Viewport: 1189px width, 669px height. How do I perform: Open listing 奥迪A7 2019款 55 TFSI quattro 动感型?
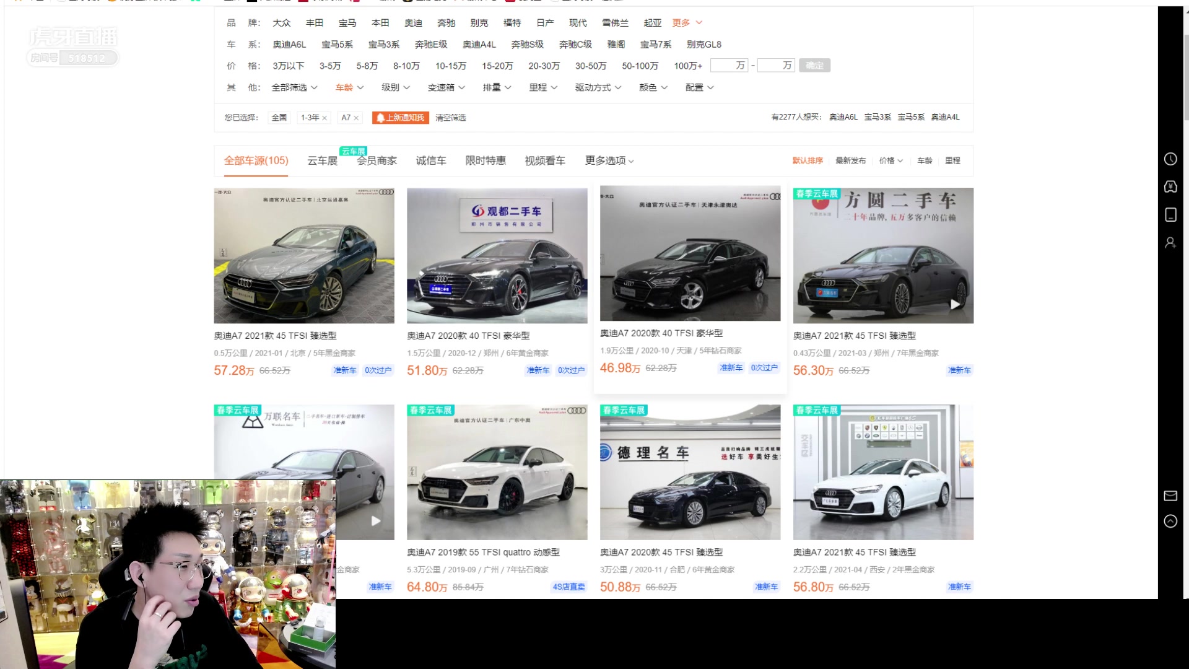[483, 553]
